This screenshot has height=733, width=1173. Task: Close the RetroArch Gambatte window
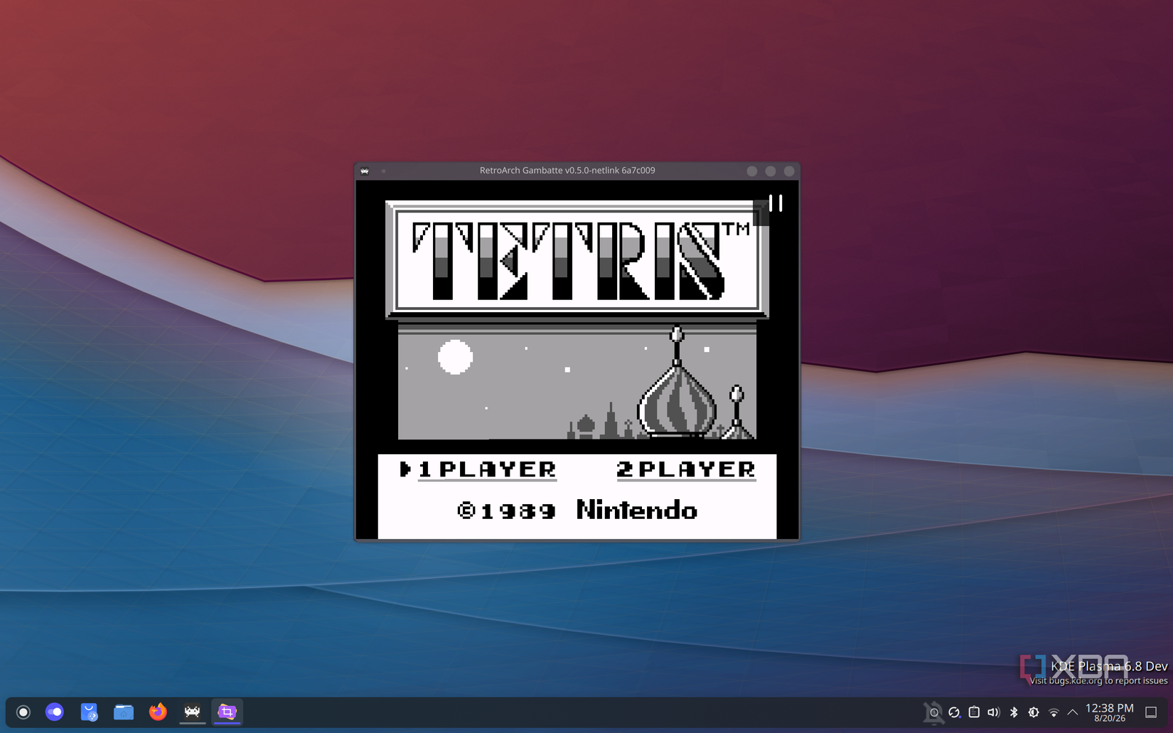point(789,171)
